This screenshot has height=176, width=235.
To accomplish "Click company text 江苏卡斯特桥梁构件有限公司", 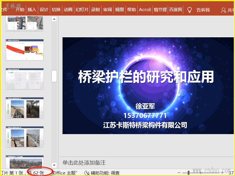I will pyautogui.click(x=145, y=125).
